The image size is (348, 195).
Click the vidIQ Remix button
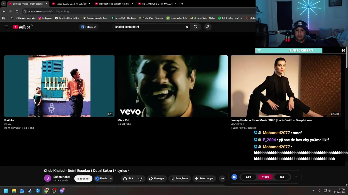point(102,178)
